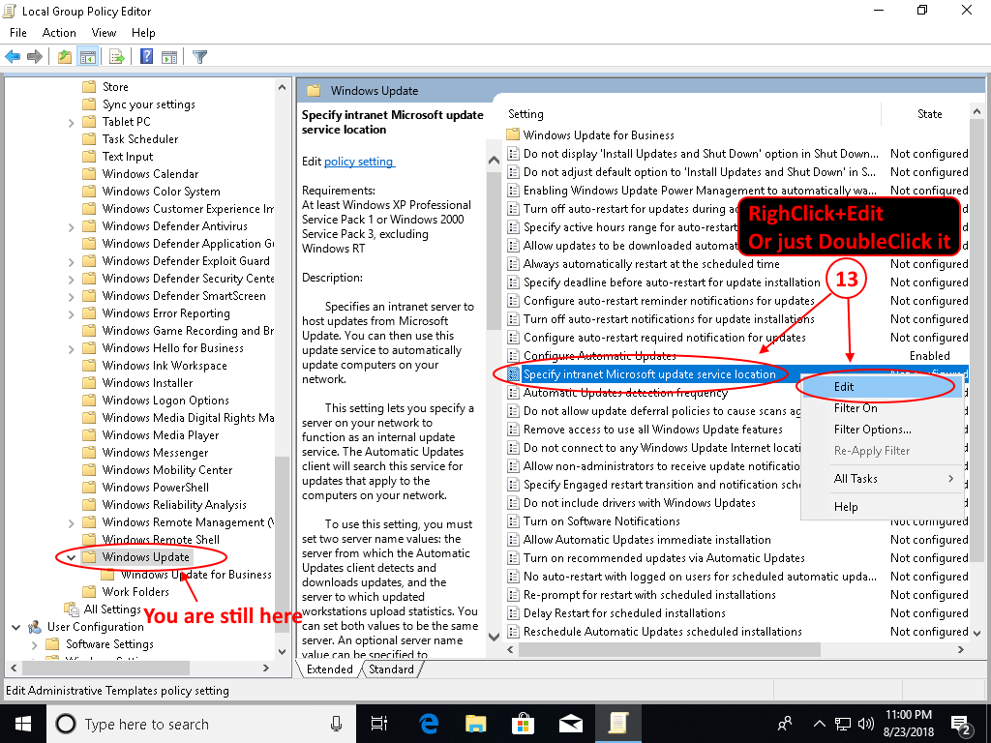The image size is (991, 743).
Task: Open the View menu
Action: [104, 33]
